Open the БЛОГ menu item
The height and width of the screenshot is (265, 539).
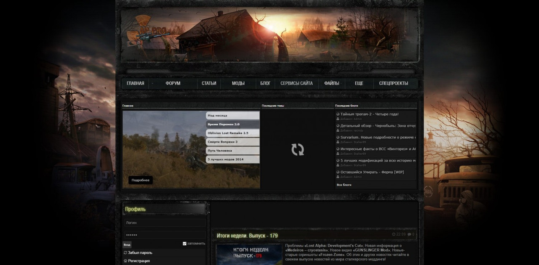pos(265,83)
